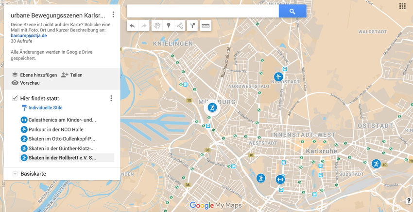Open layer options menu beside 'Hier findet statt:'
This screenshot has height=212, width=413.
[111, 98]
